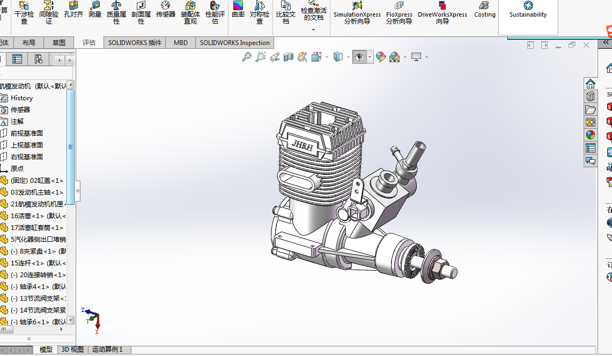Open dropdown arrow next to View Settings

[x=426, y=57]
